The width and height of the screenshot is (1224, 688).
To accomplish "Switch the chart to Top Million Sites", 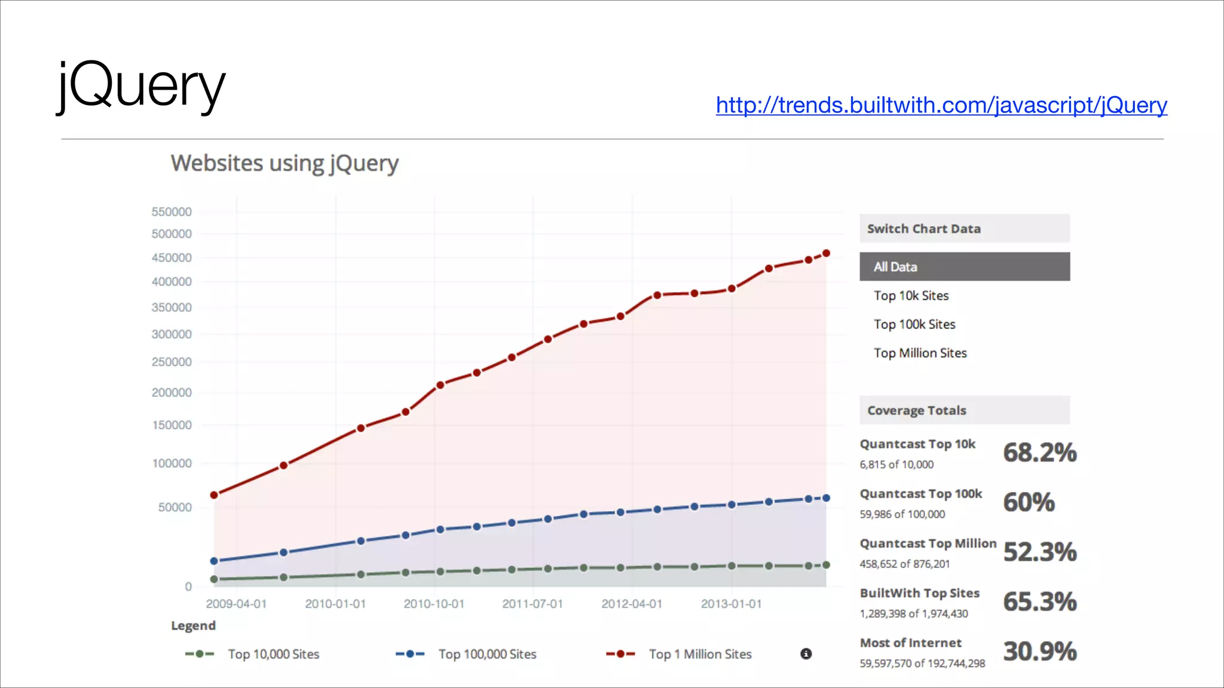I will pyautogui.click(x=920, y=353).
